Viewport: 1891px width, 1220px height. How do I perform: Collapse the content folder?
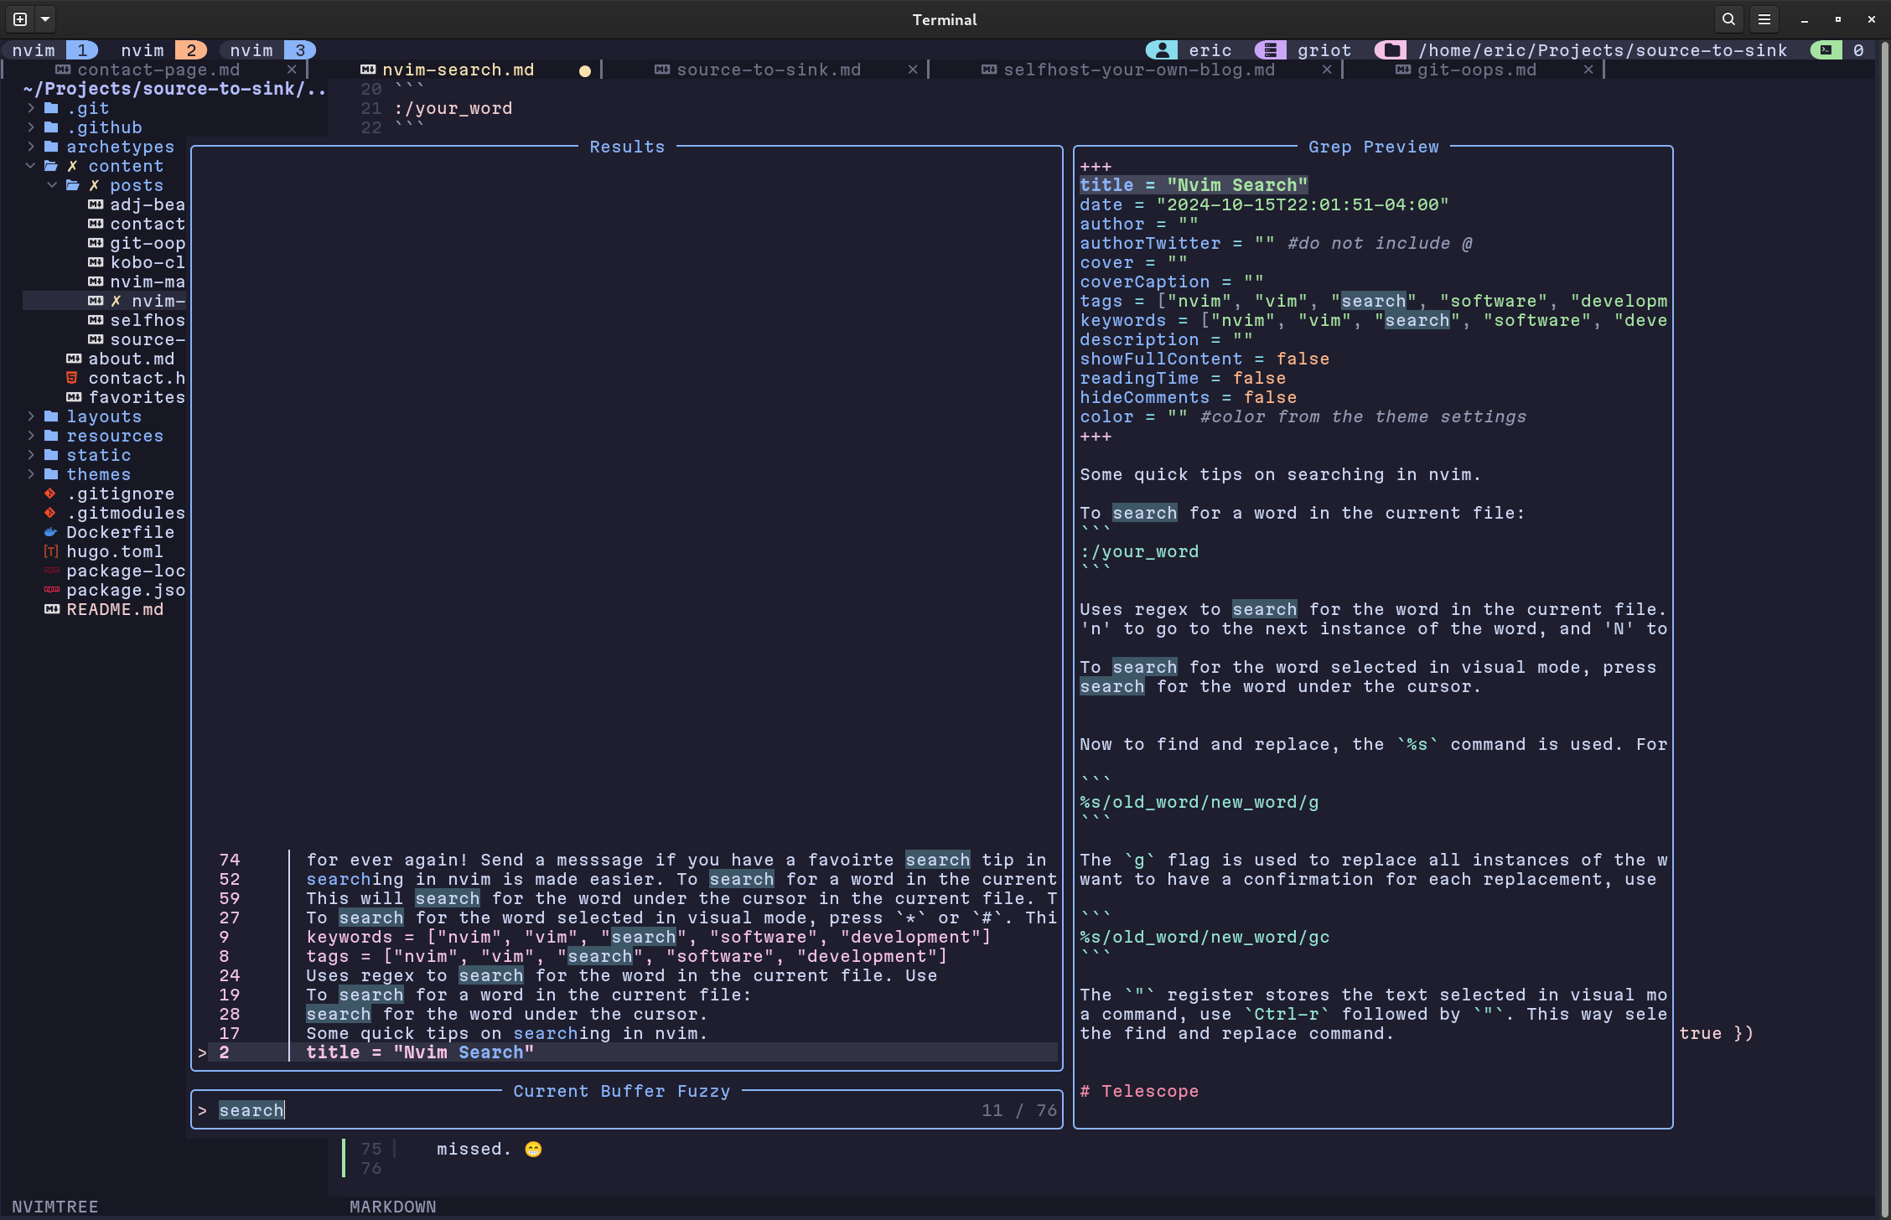[x=31, y=166]
